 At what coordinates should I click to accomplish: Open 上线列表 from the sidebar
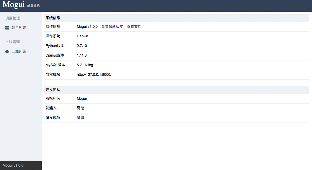click(19, 51)
